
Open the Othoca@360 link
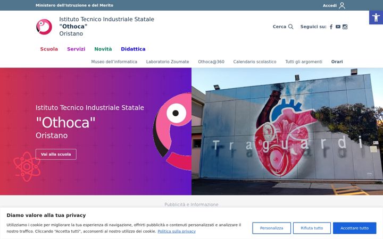211,62
